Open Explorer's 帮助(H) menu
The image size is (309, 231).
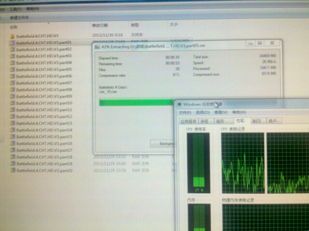33,9
